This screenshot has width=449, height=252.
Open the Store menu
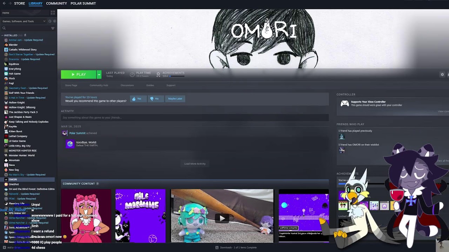click(19, 3)
